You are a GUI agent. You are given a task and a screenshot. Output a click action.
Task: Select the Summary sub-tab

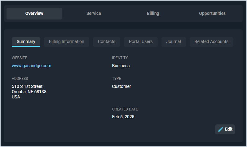26,41
